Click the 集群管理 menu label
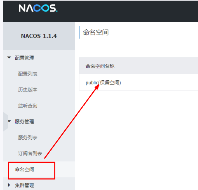The height and width of the screenshot is (190, 198). [x=24, y=185]
